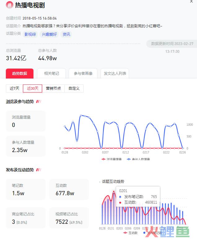197x239 pixels.
Task: Click the 热播电视剧 topic title
Action: point(30,5)
